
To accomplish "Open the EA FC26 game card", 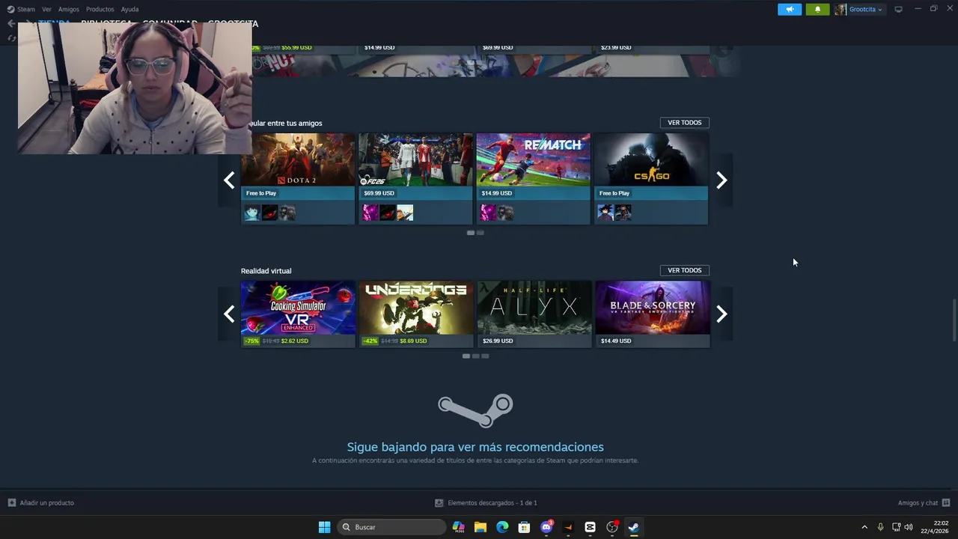I will coord(415,179).
